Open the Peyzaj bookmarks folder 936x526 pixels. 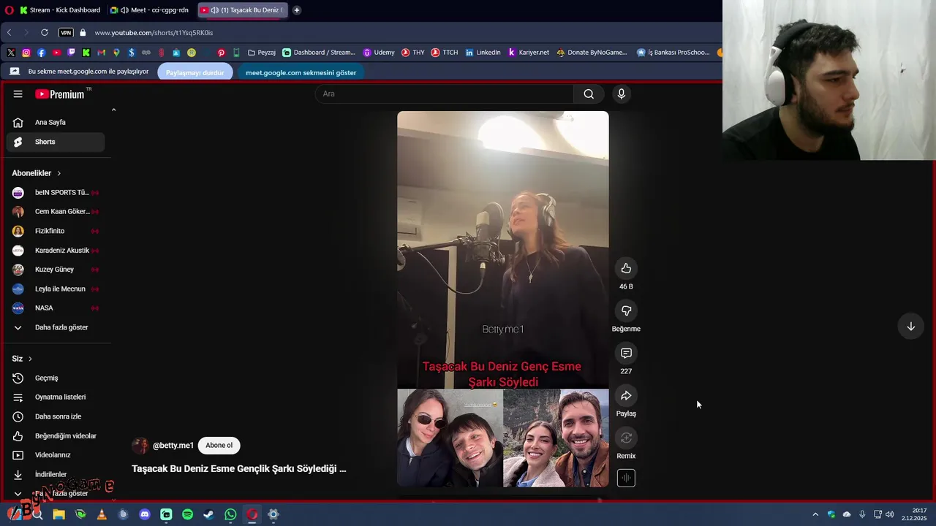tap(262, 53)
